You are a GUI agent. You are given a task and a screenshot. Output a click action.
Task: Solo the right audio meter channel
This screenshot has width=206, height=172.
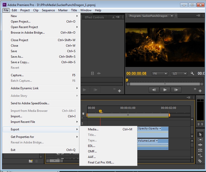202,124
